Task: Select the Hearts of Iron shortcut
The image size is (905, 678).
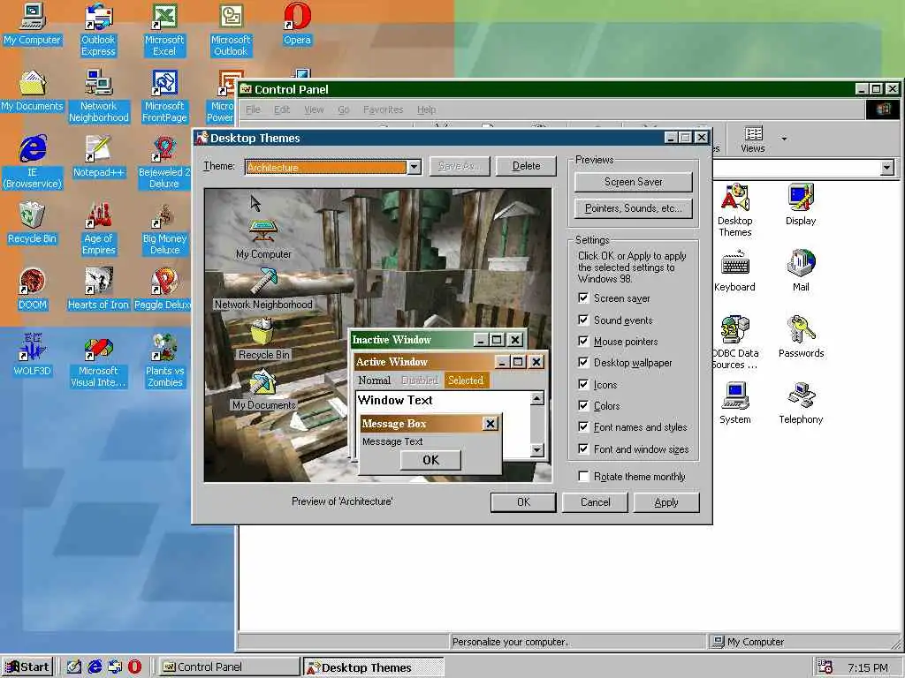Action: (99, 290)
